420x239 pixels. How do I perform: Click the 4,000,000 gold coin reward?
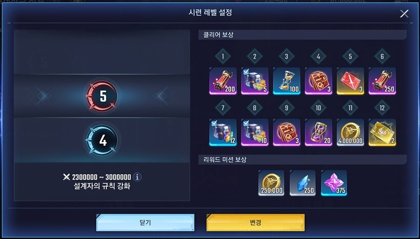[x=350, y=133]
